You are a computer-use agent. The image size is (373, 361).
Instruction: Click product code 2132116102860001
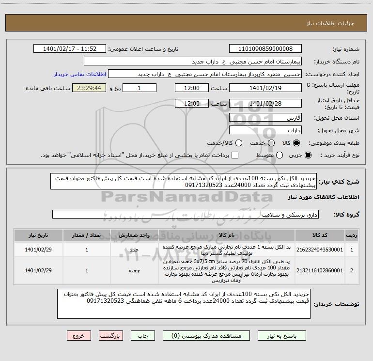coord(320,270)
